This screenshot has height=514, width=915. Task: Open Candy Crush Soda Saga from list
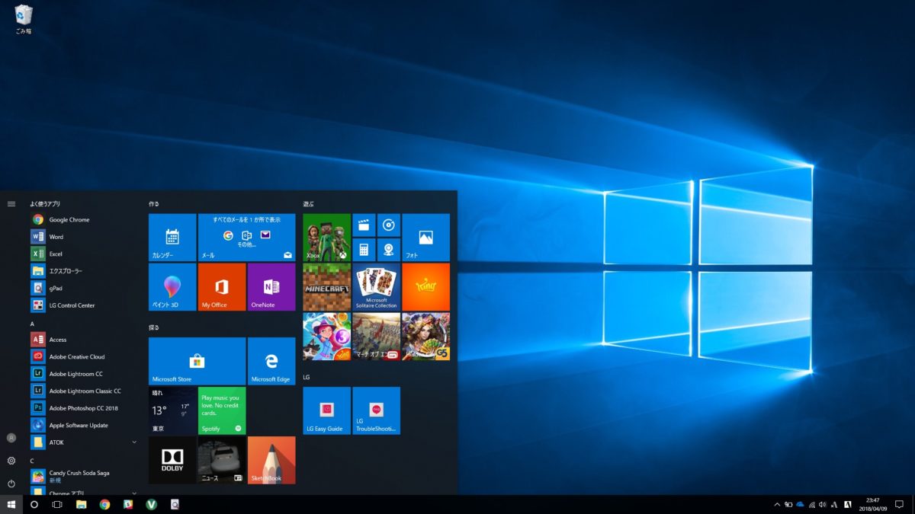84,477
